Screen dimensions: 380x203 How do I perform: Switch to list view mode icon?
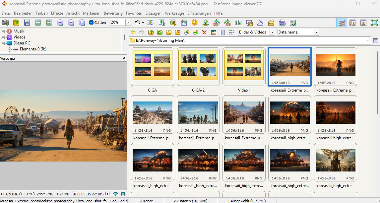(231, 32)
